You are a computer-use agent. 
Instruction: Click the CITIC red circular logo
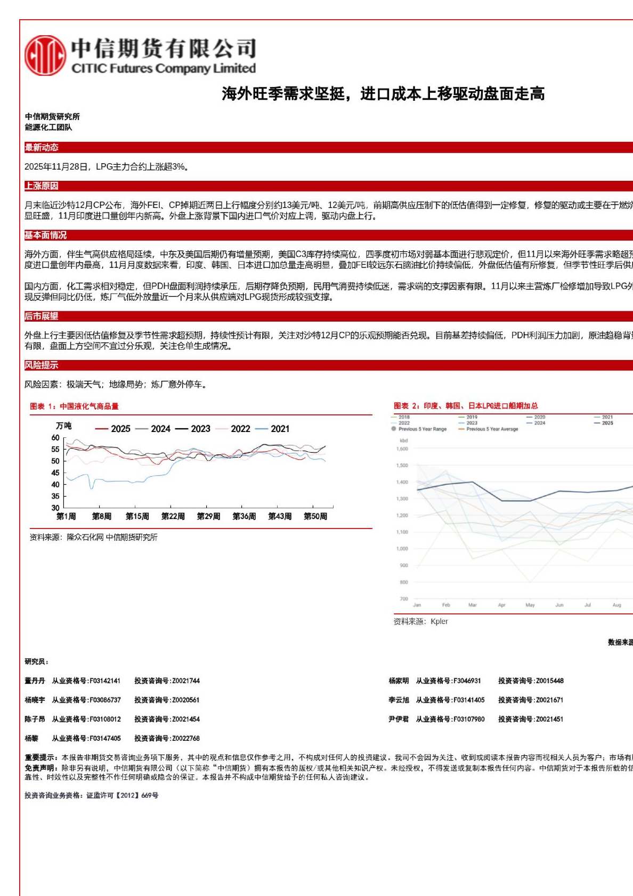point(45,55)
